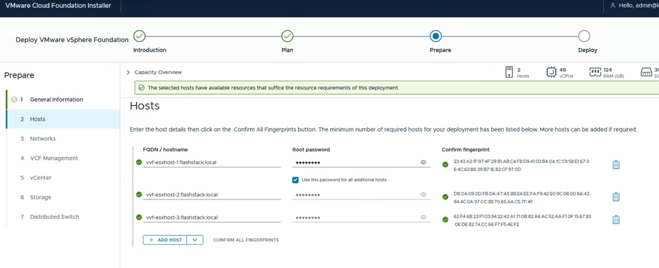This screenshot has height=268, width=659.
Task: Click green check left of vvf-esxhost-1 FQDN
Action: click(139, 162)
